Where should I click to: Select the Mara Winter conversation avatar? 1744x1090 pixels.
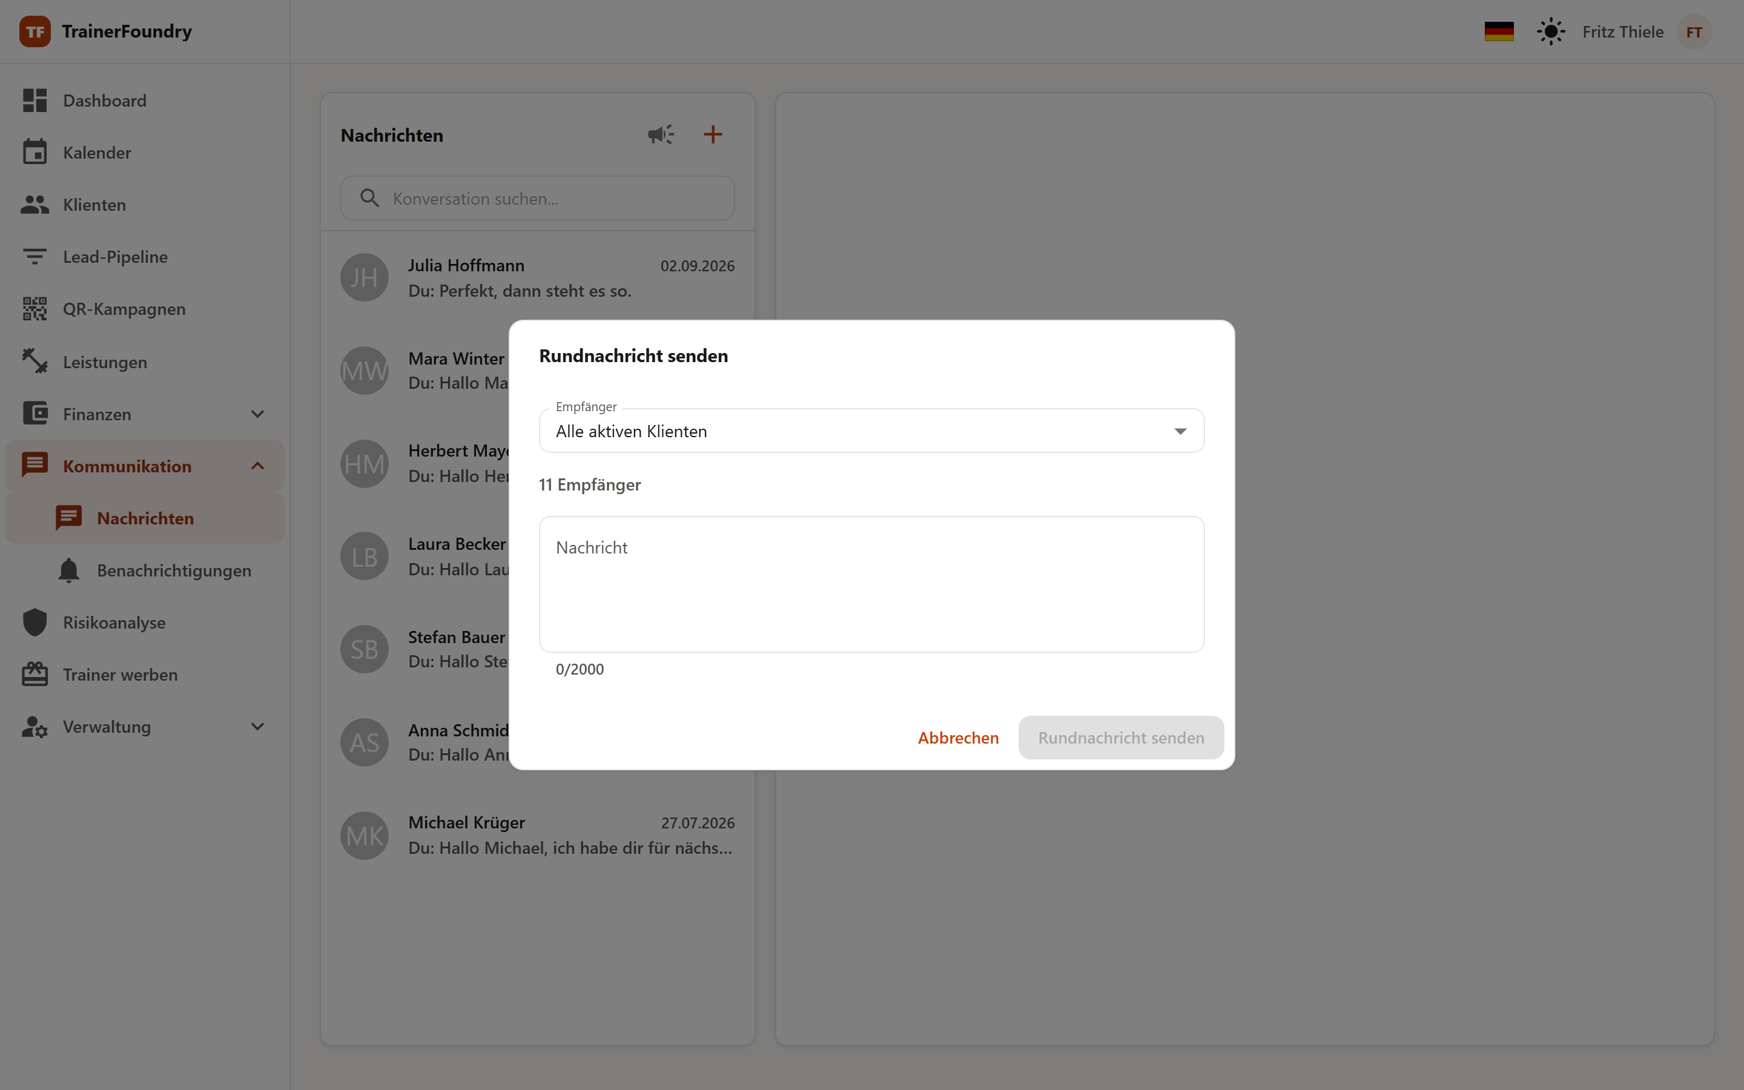click(365, 371)
